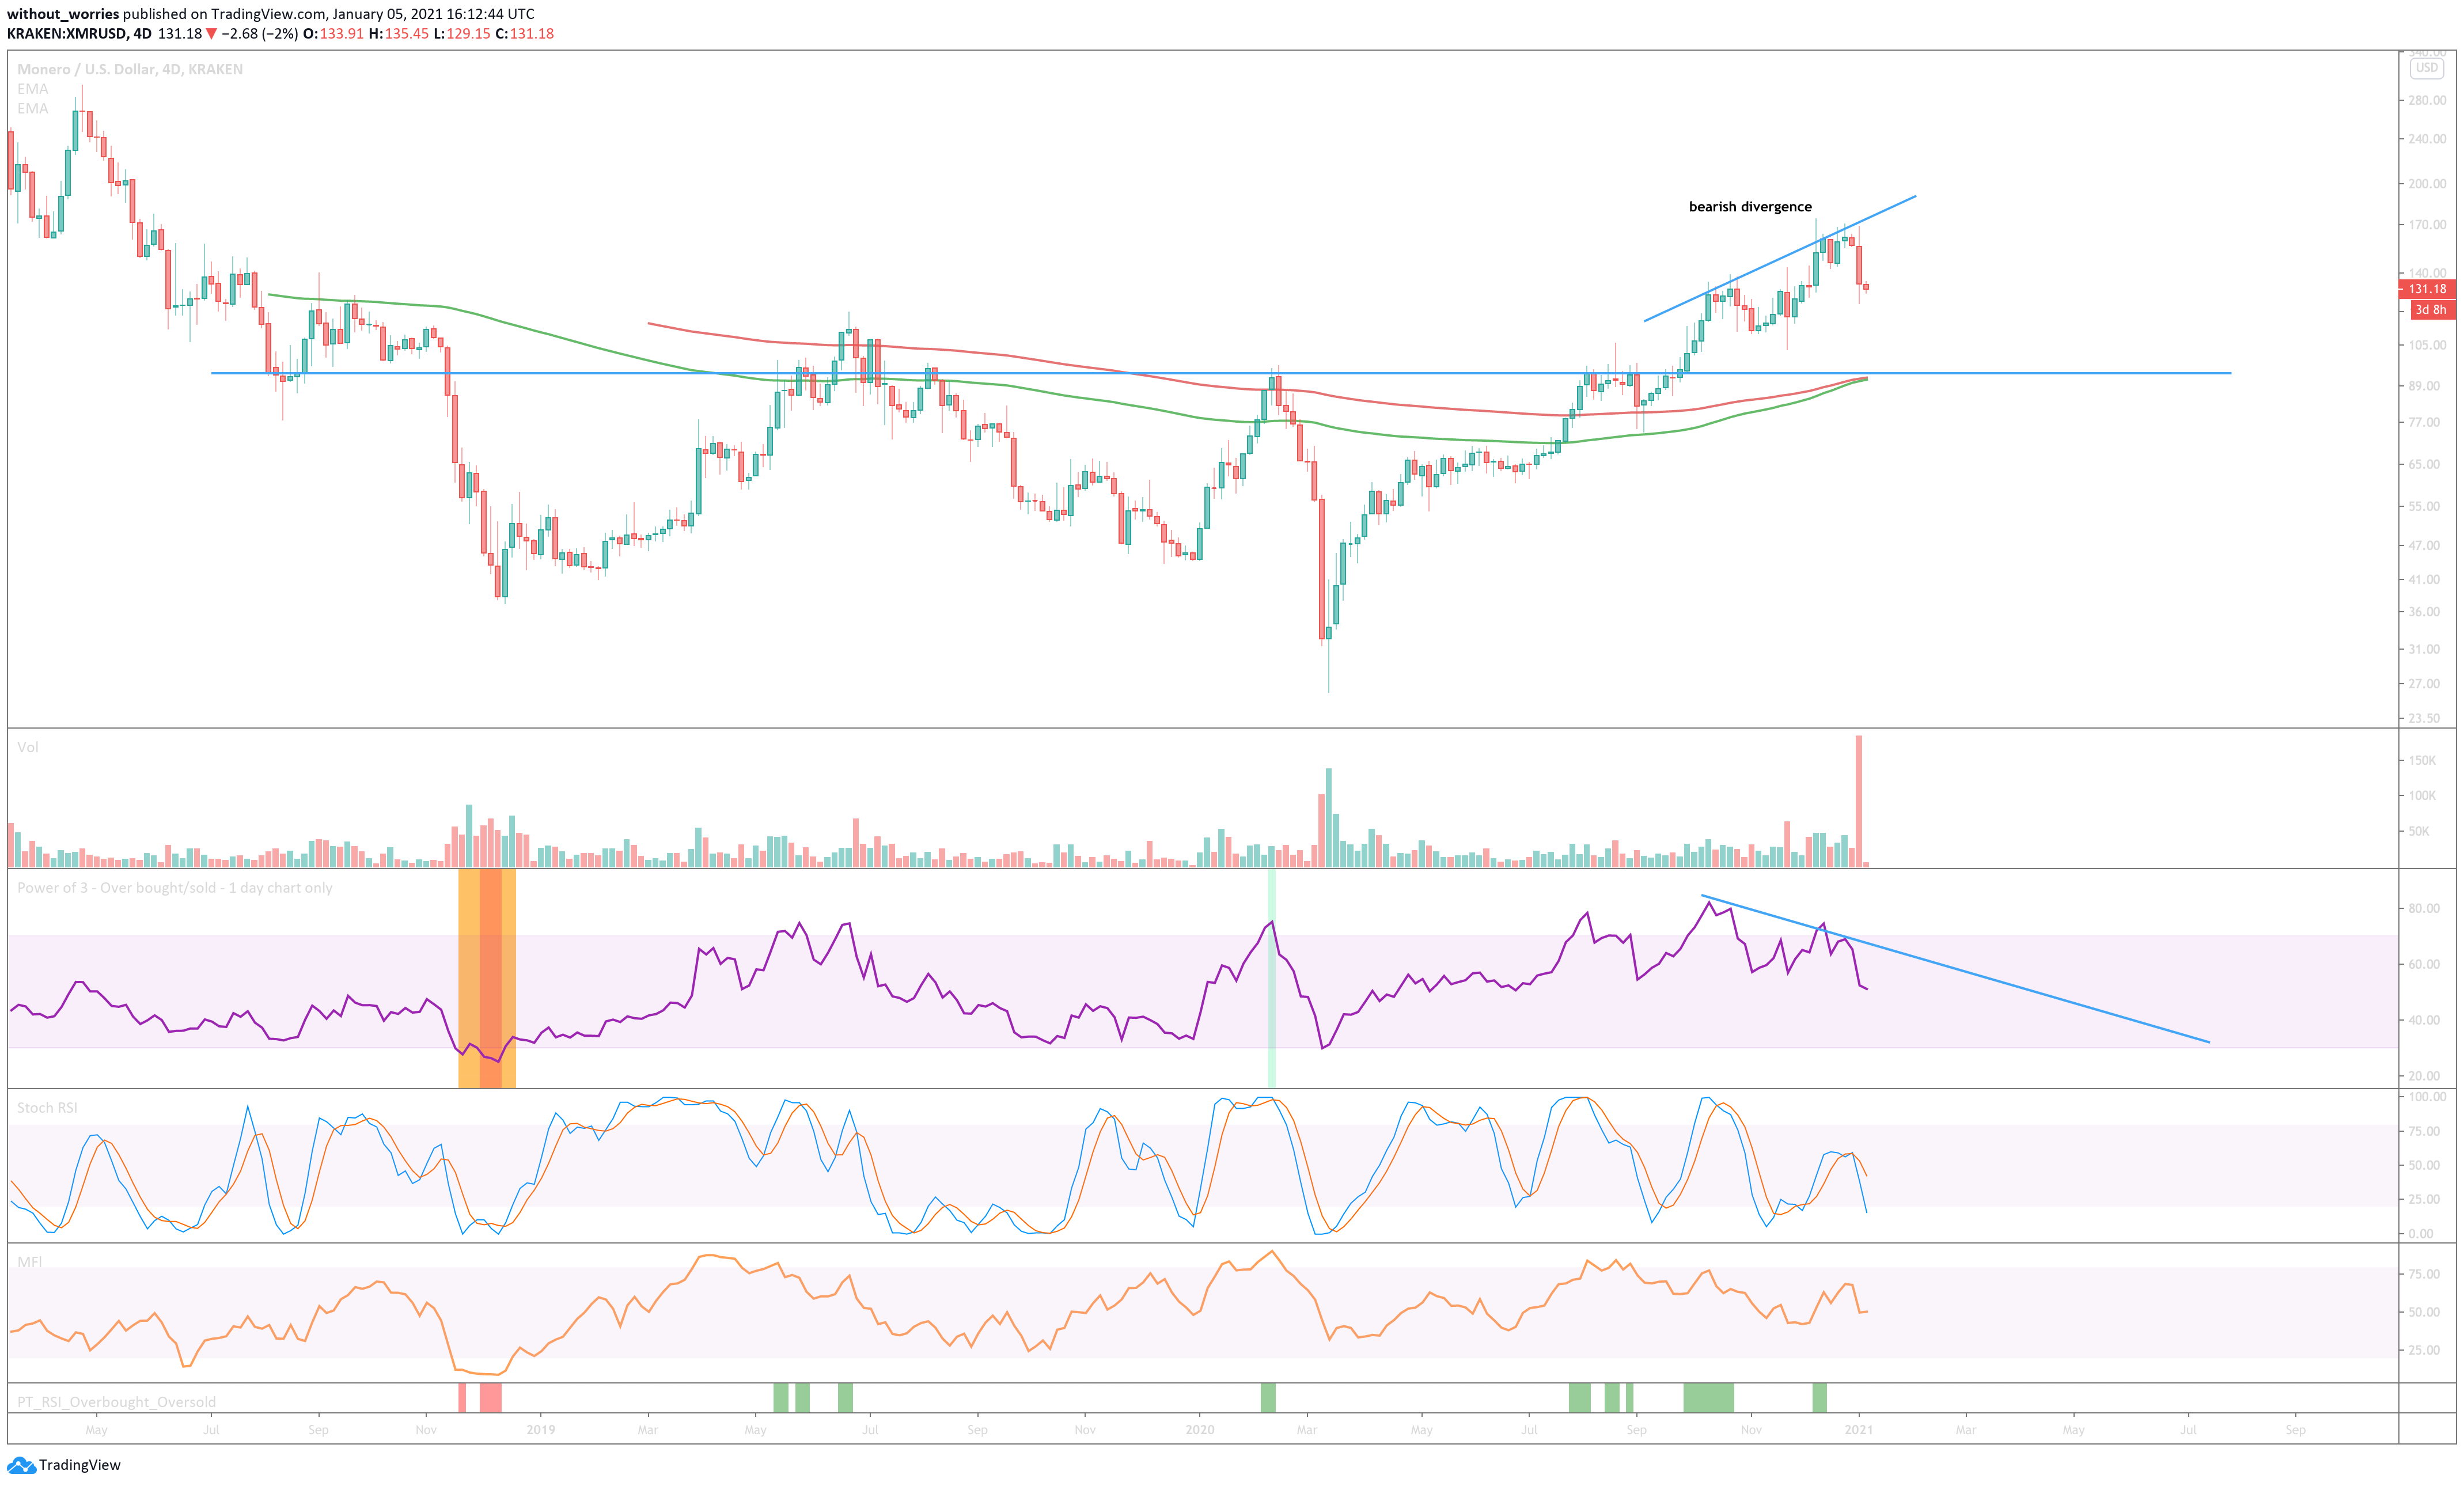Screen dimensions: 2464x1486
Task: Click the 3d 8h countdown label
Action: point(2431,310)
